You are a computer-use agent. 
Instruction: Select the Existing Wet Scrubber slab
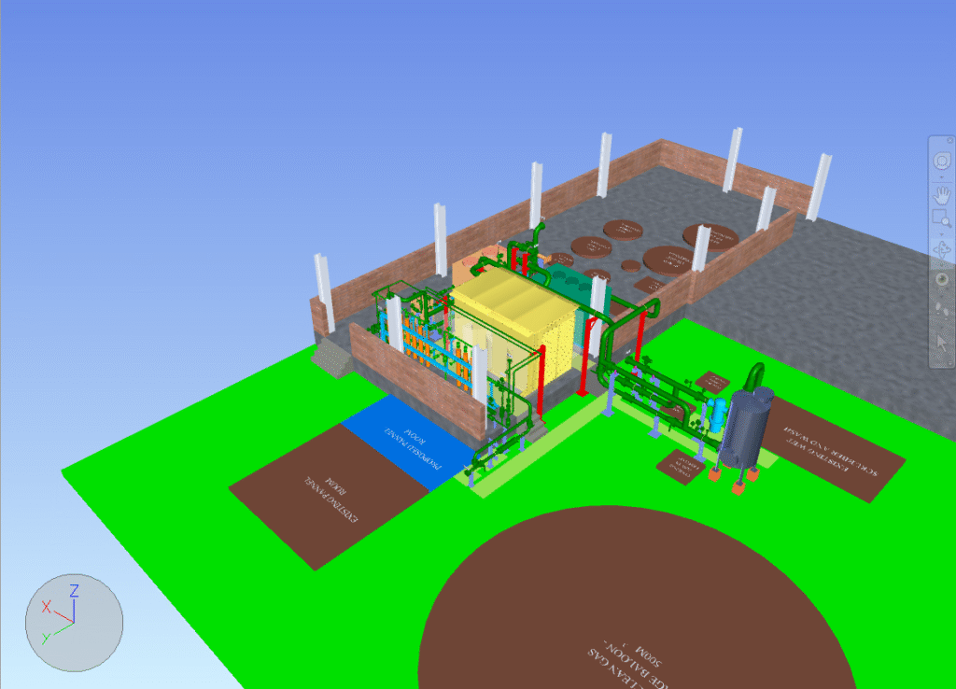pyautogui.click(x=832, y=448)
